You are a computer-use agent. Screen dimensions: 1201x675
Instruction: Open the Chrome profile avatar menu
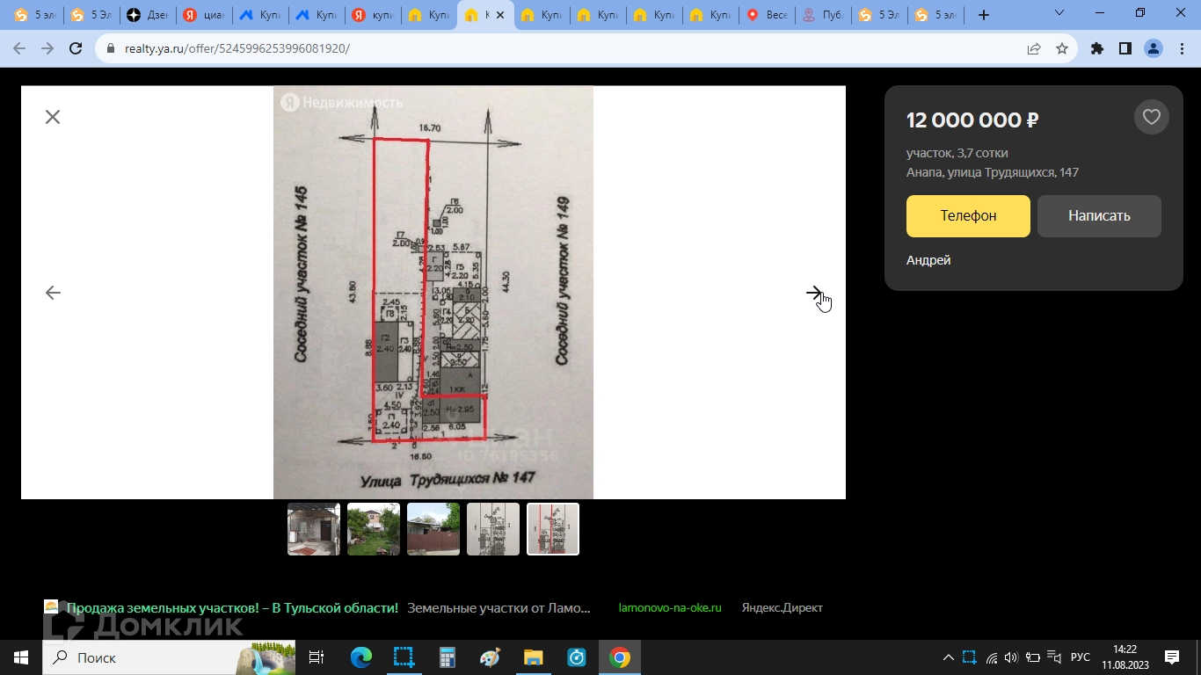[1154, 48]
